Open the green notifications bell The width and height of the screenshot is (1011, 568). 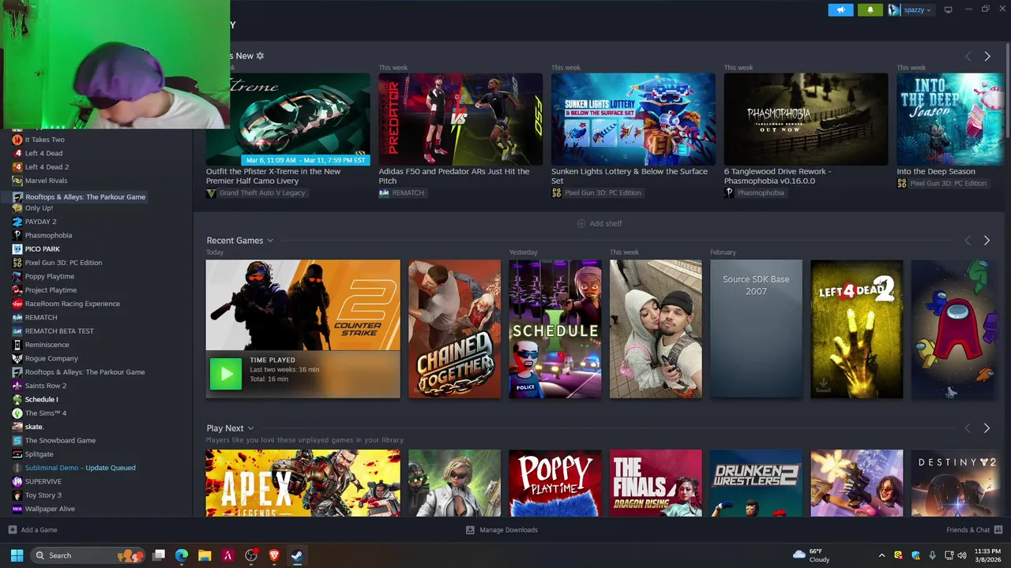point(870,9)
